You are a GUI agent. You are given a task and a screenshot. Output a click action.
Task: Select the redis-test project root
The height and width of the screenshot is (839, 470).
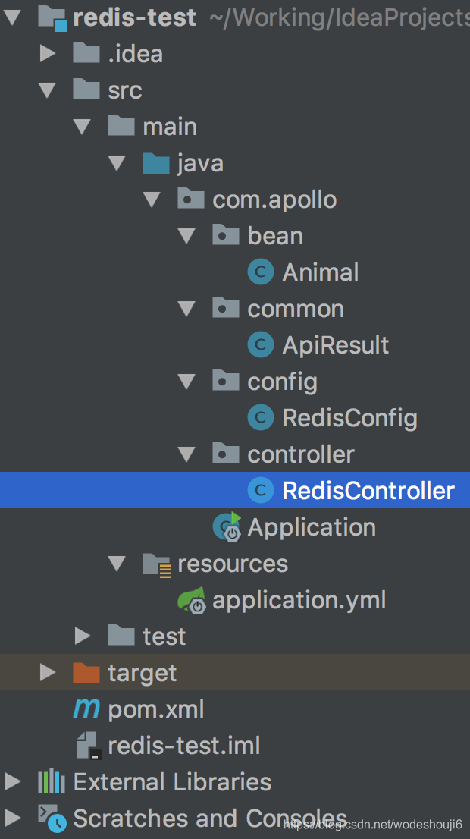(x=134, y=17)
